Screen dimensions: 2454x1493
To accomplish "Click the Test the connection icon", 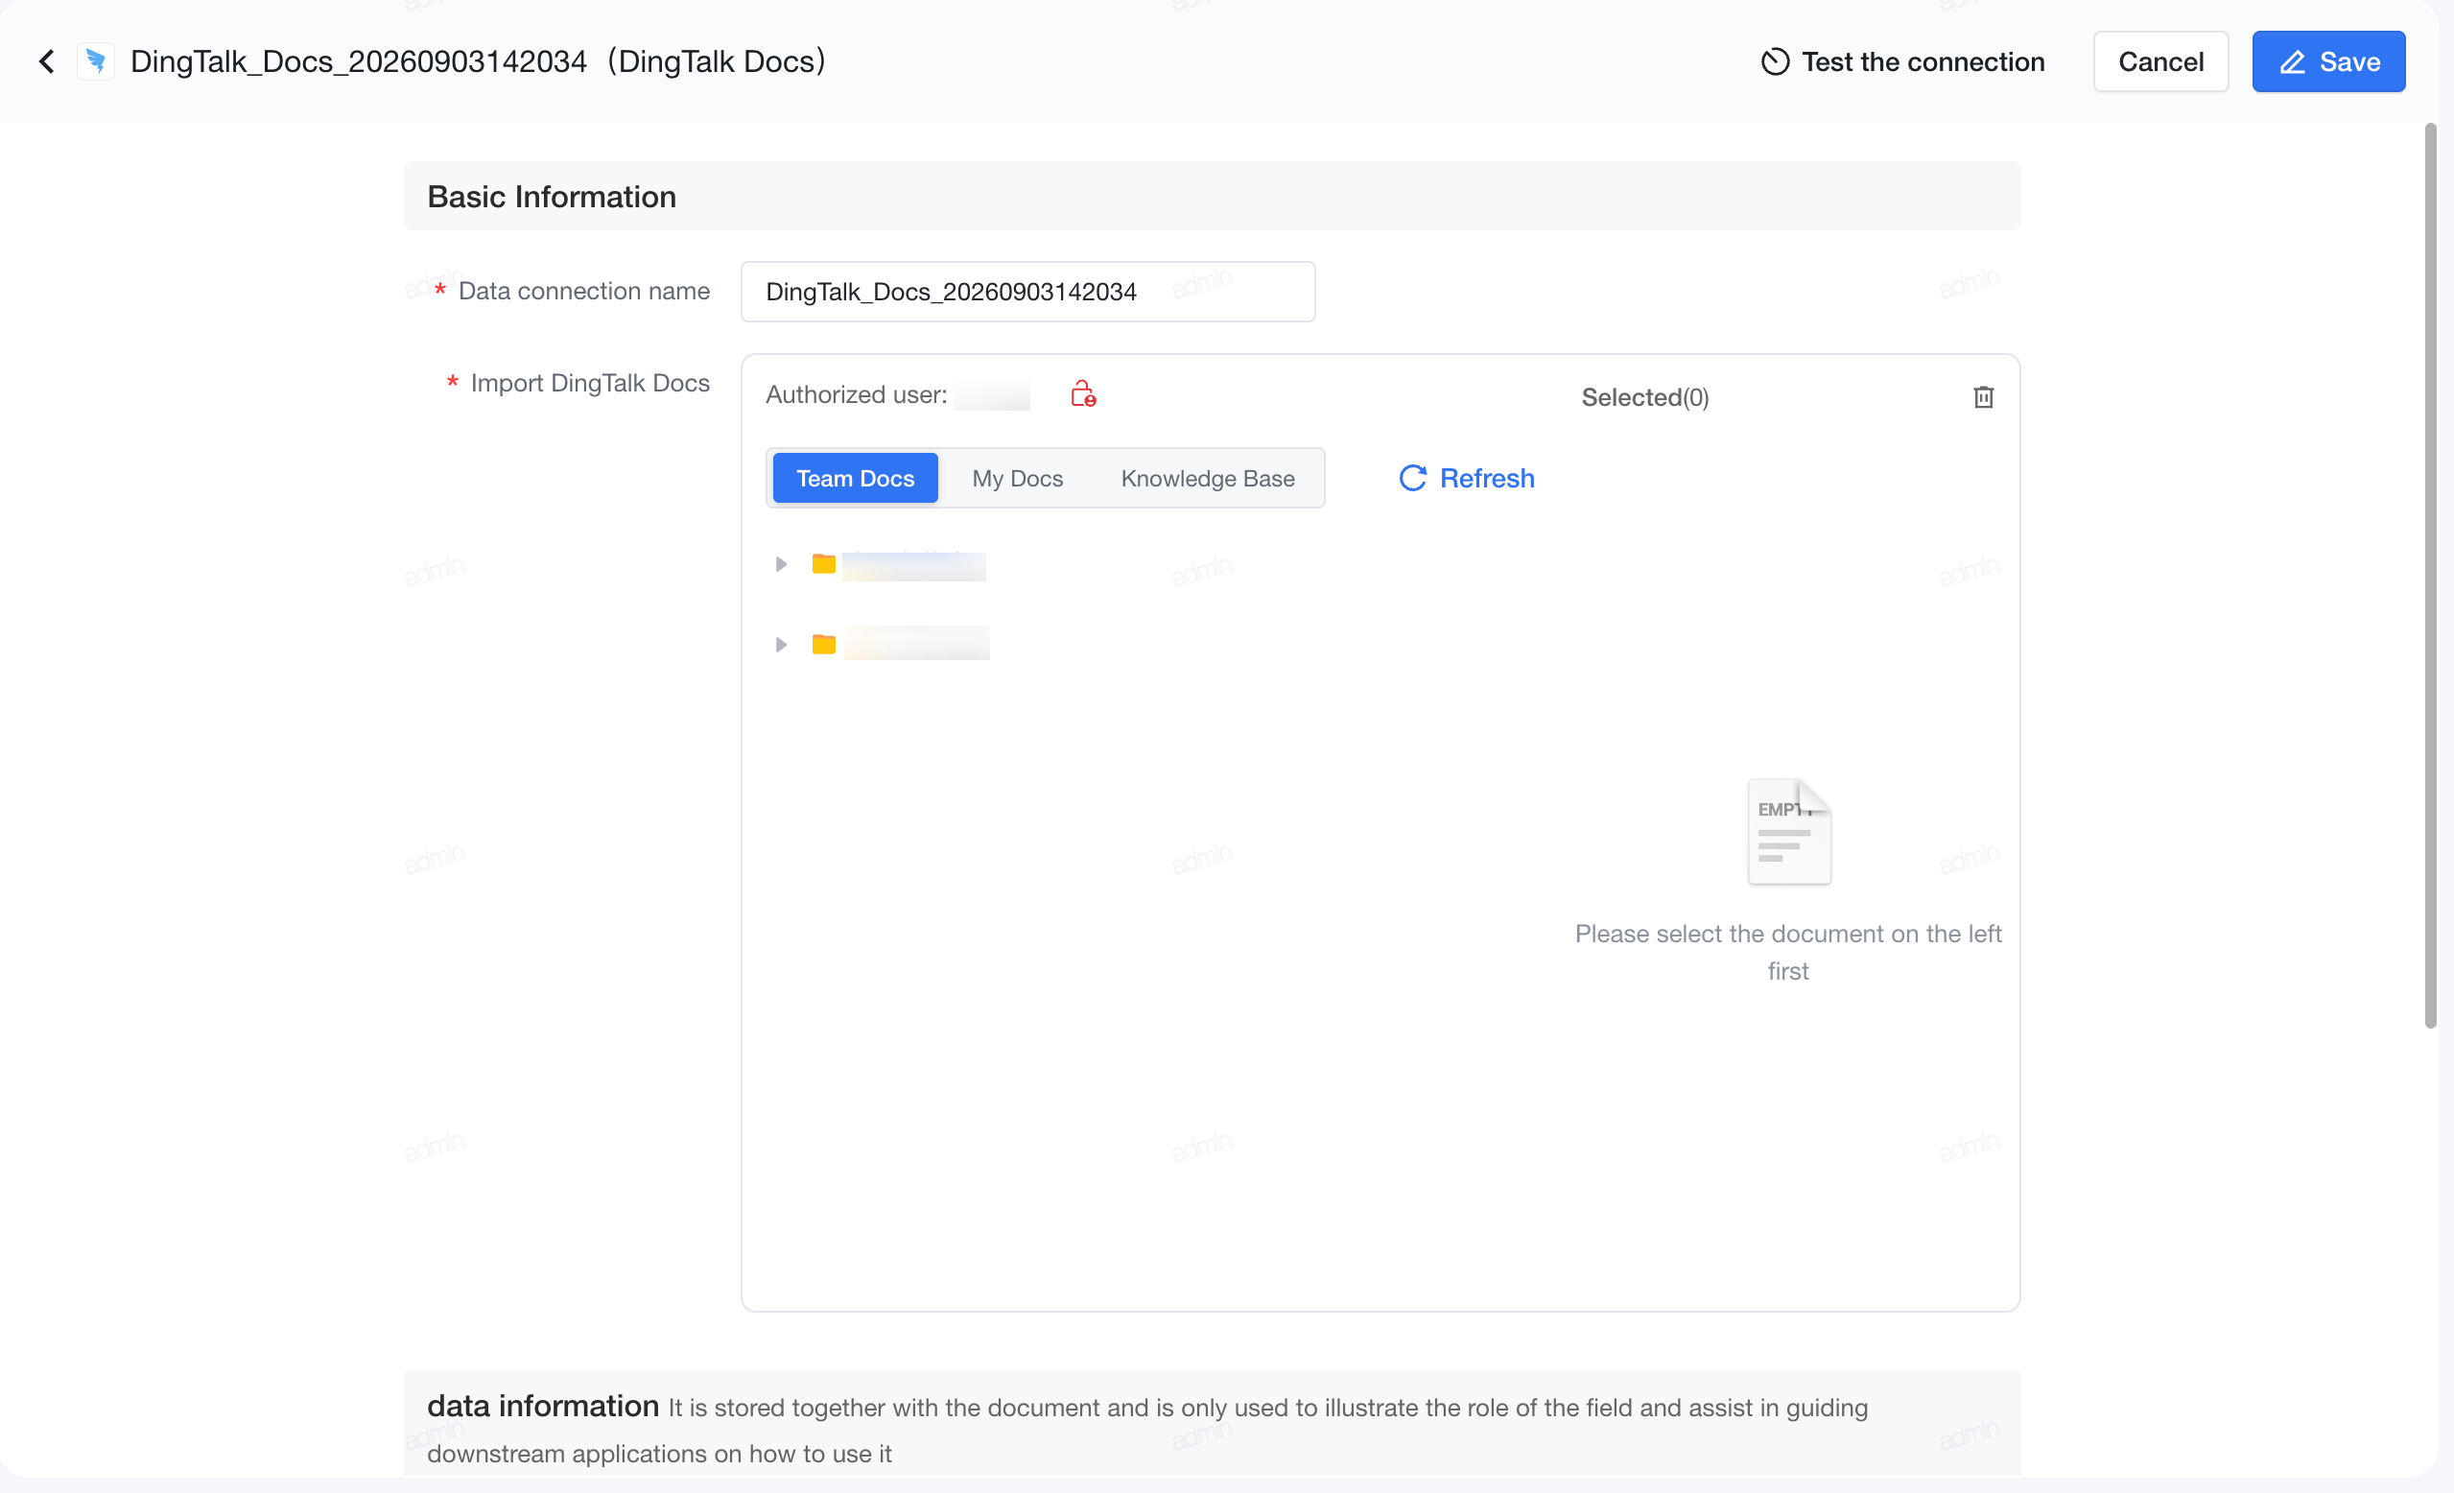I will point(1775,61).
